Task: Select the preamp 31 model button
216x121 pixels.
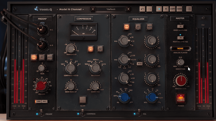Action: [42, 57]
